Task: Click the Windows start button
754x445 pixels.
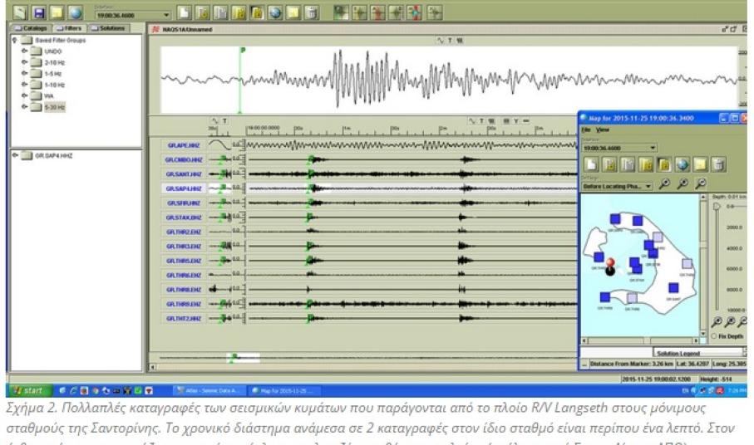Action: [x=27, y=389]
